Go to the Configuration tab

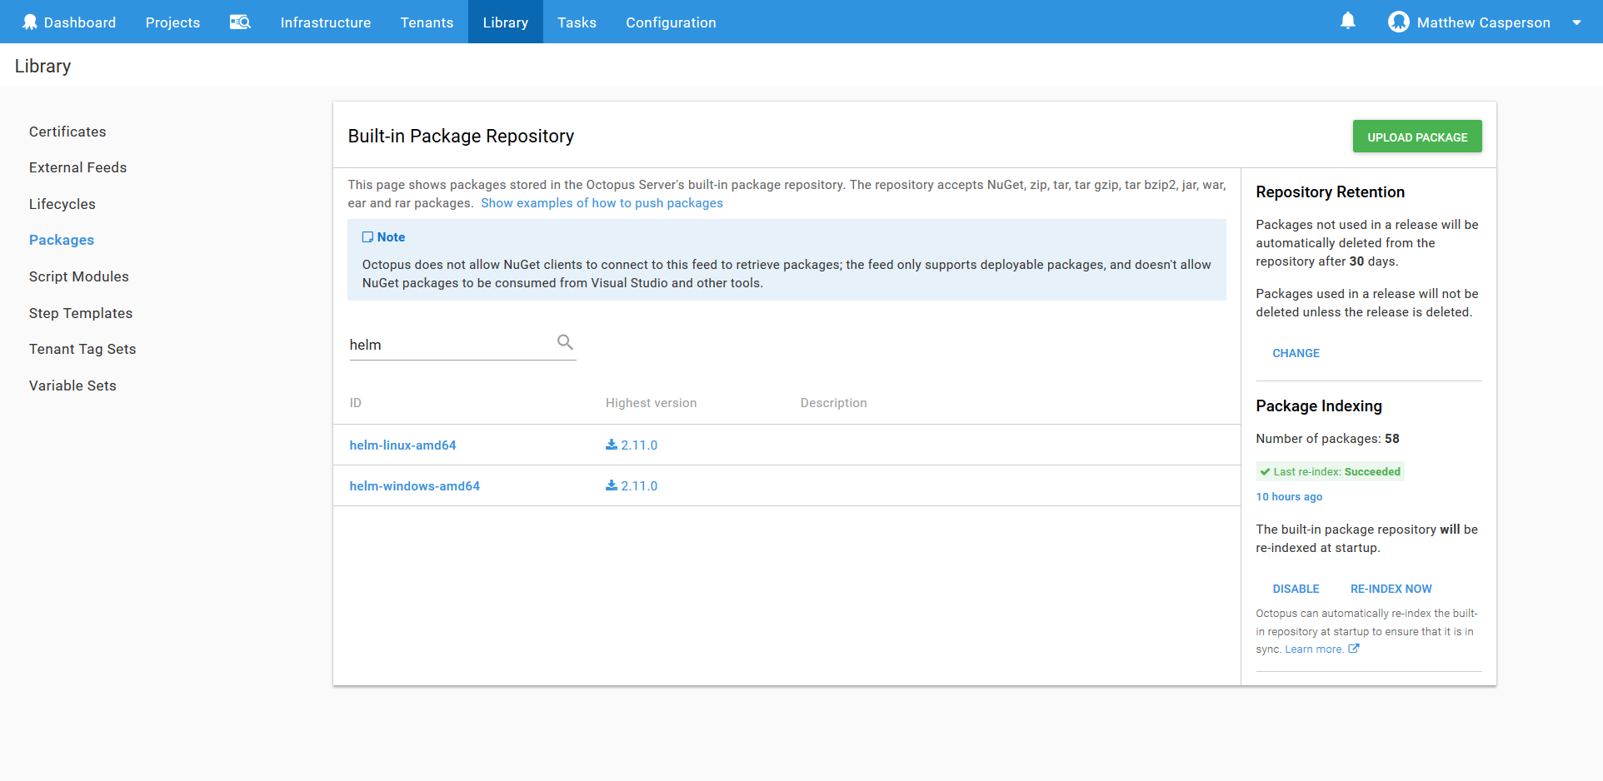pyautogui.click(x=671, y=22)
